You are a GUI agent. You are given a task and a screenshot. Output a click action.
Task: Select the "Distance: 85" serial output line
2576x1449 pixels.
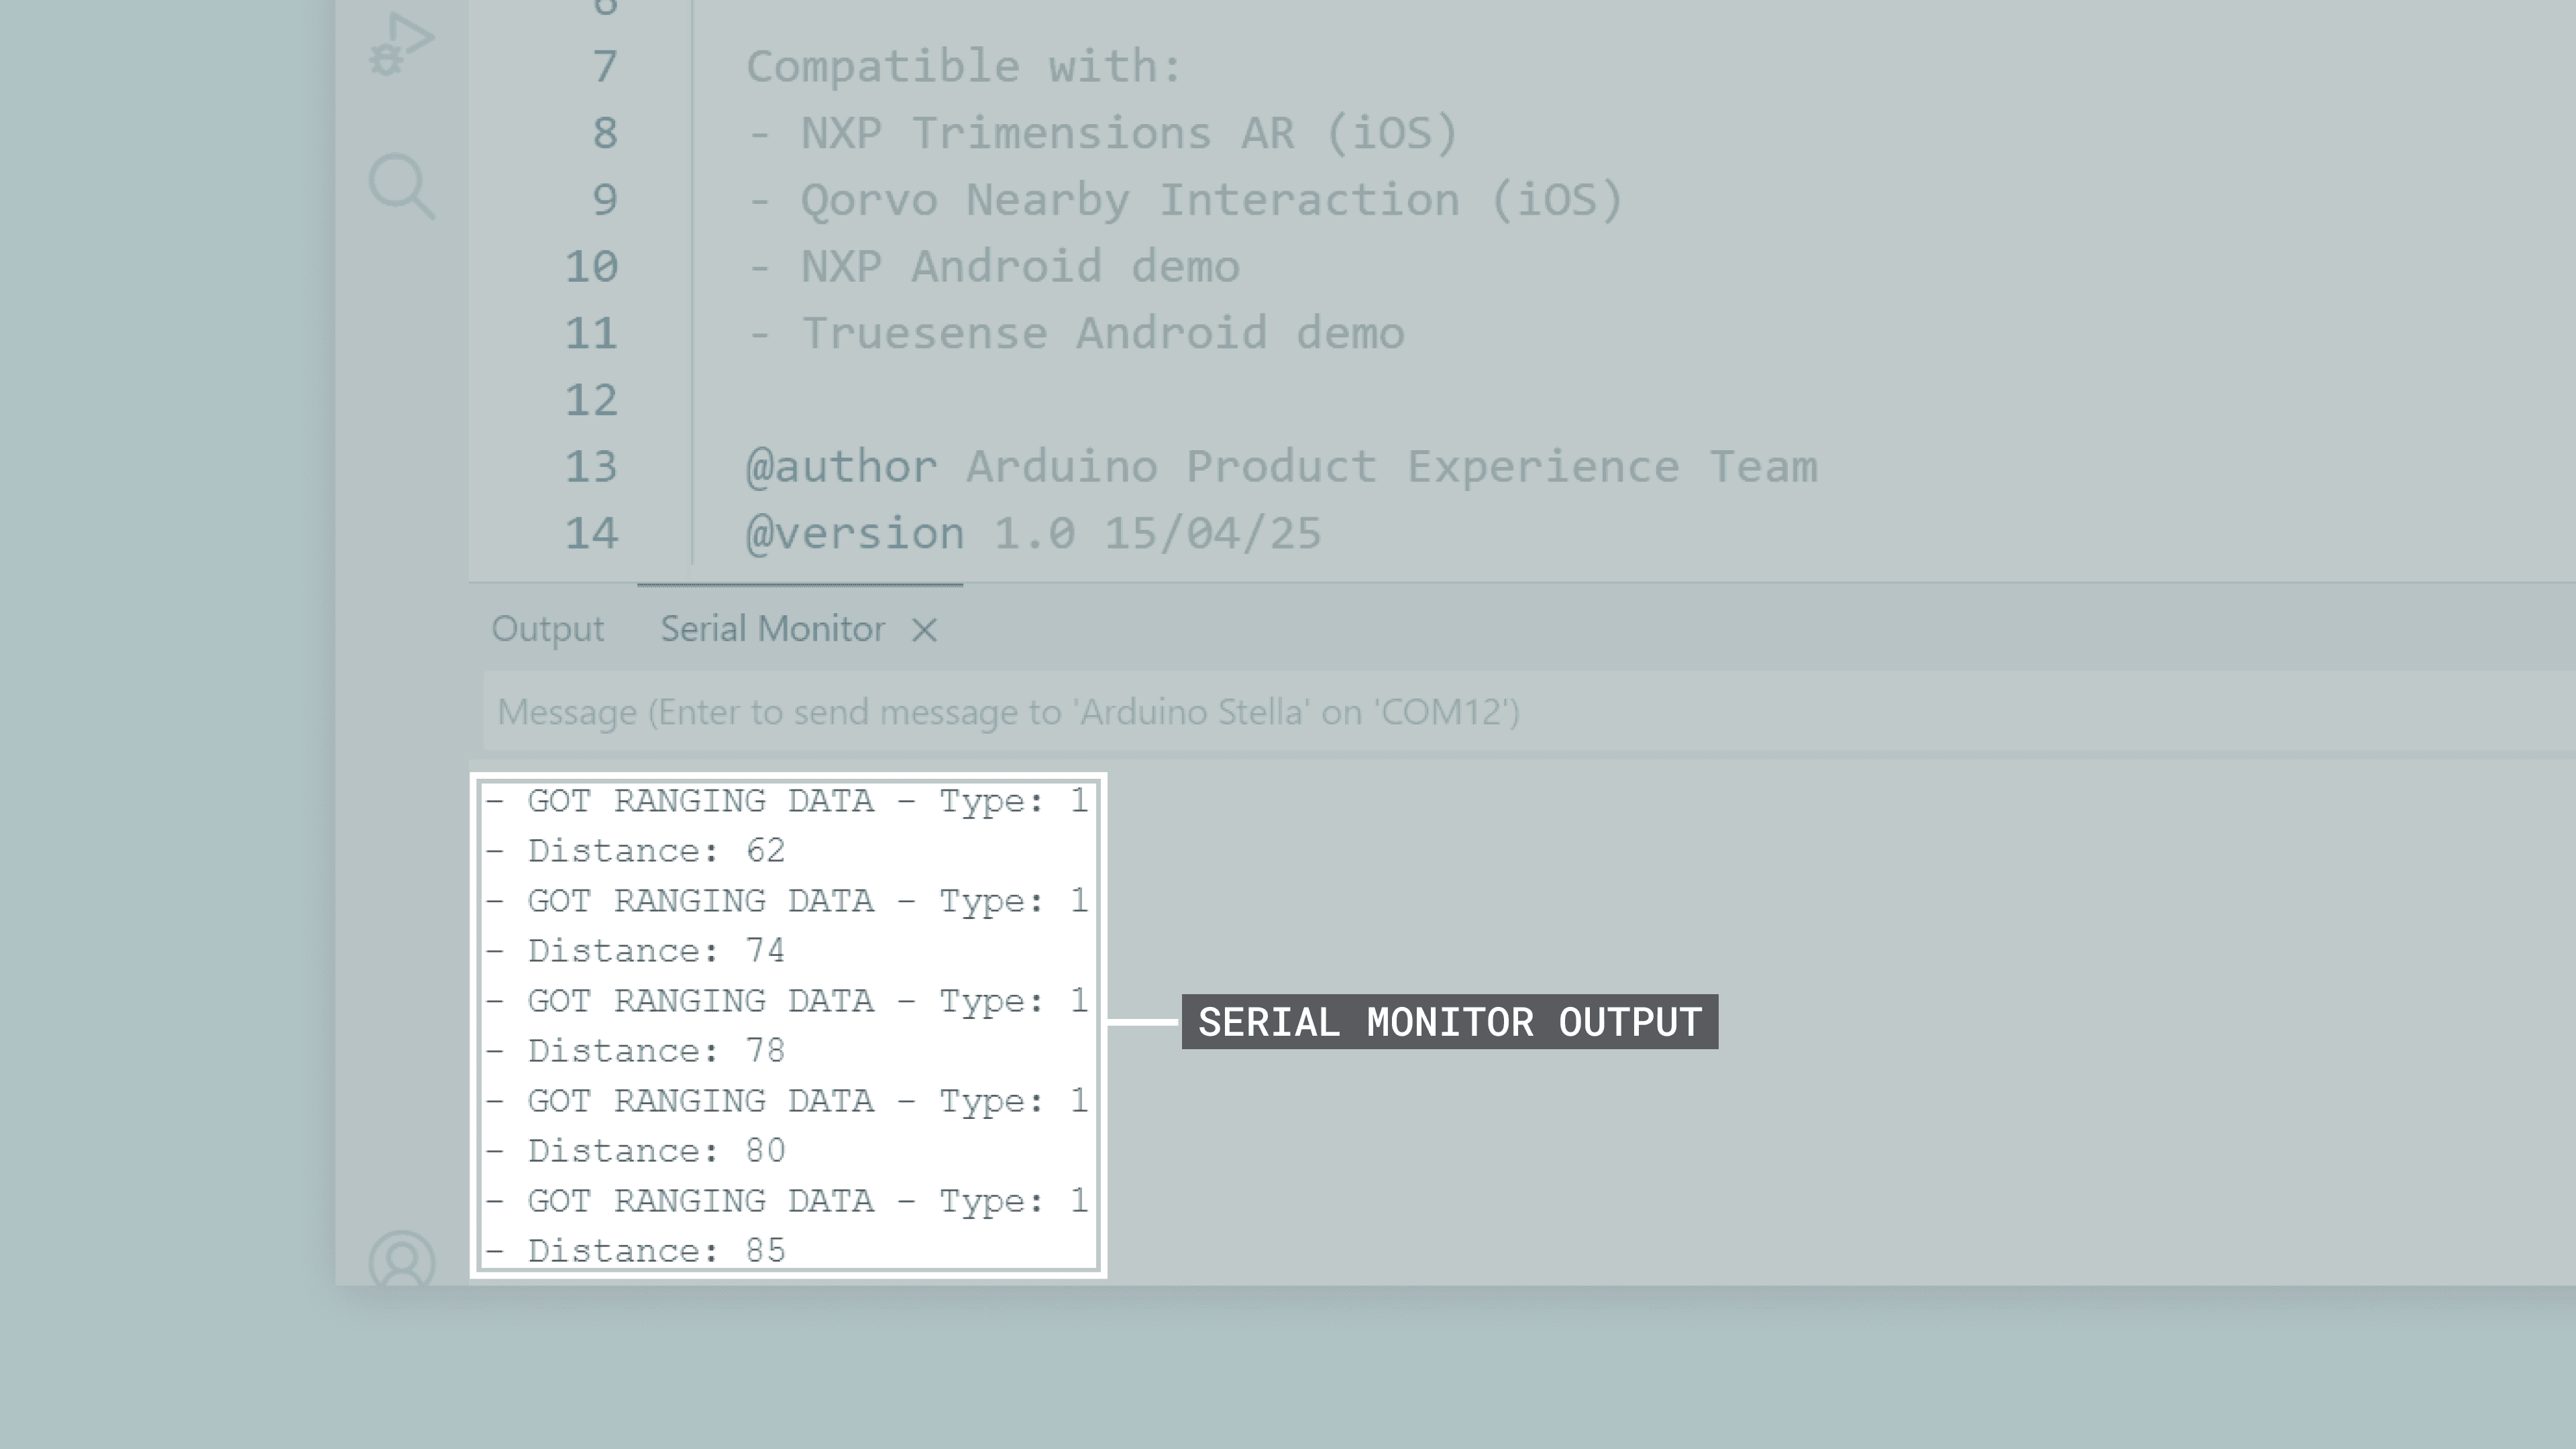tap(656, 1251)
